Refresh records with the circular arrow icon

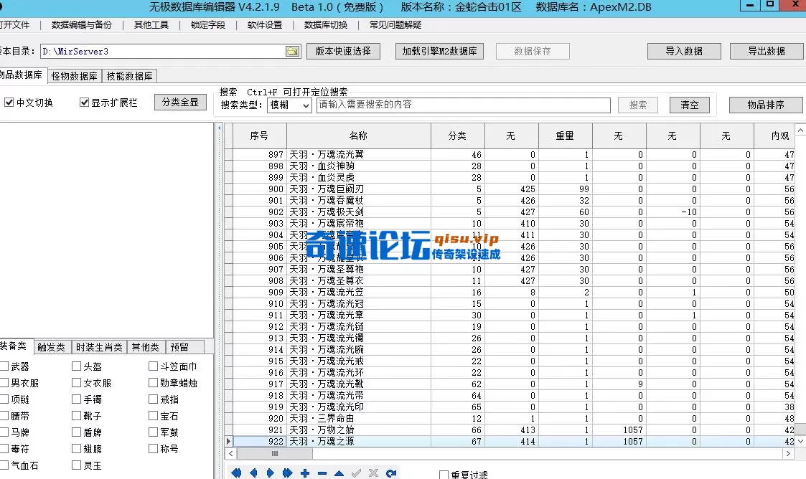[391, 472]
